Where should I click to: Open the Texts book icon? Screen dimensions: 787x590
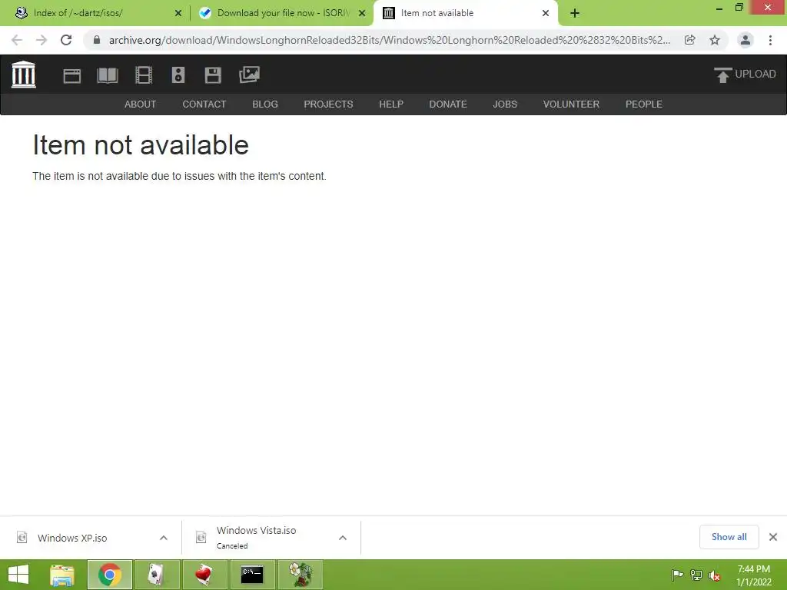(108, 76)
